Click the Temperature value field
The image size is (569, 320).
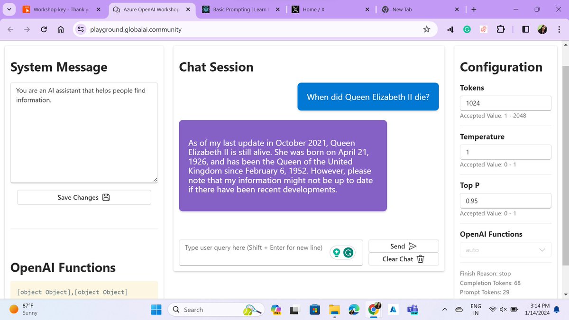click(x=505, y=152)
